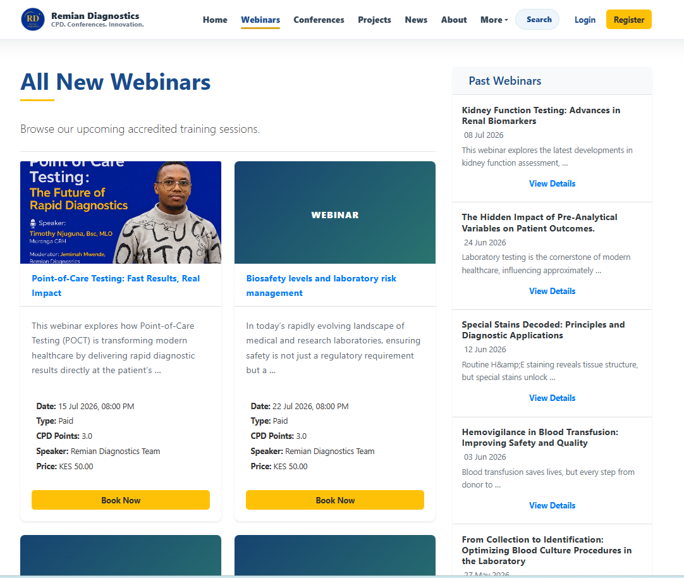Viewport: 684px width, 578px height.
Task: Select the Webinars navigation tab
Action: click(260, 20)
